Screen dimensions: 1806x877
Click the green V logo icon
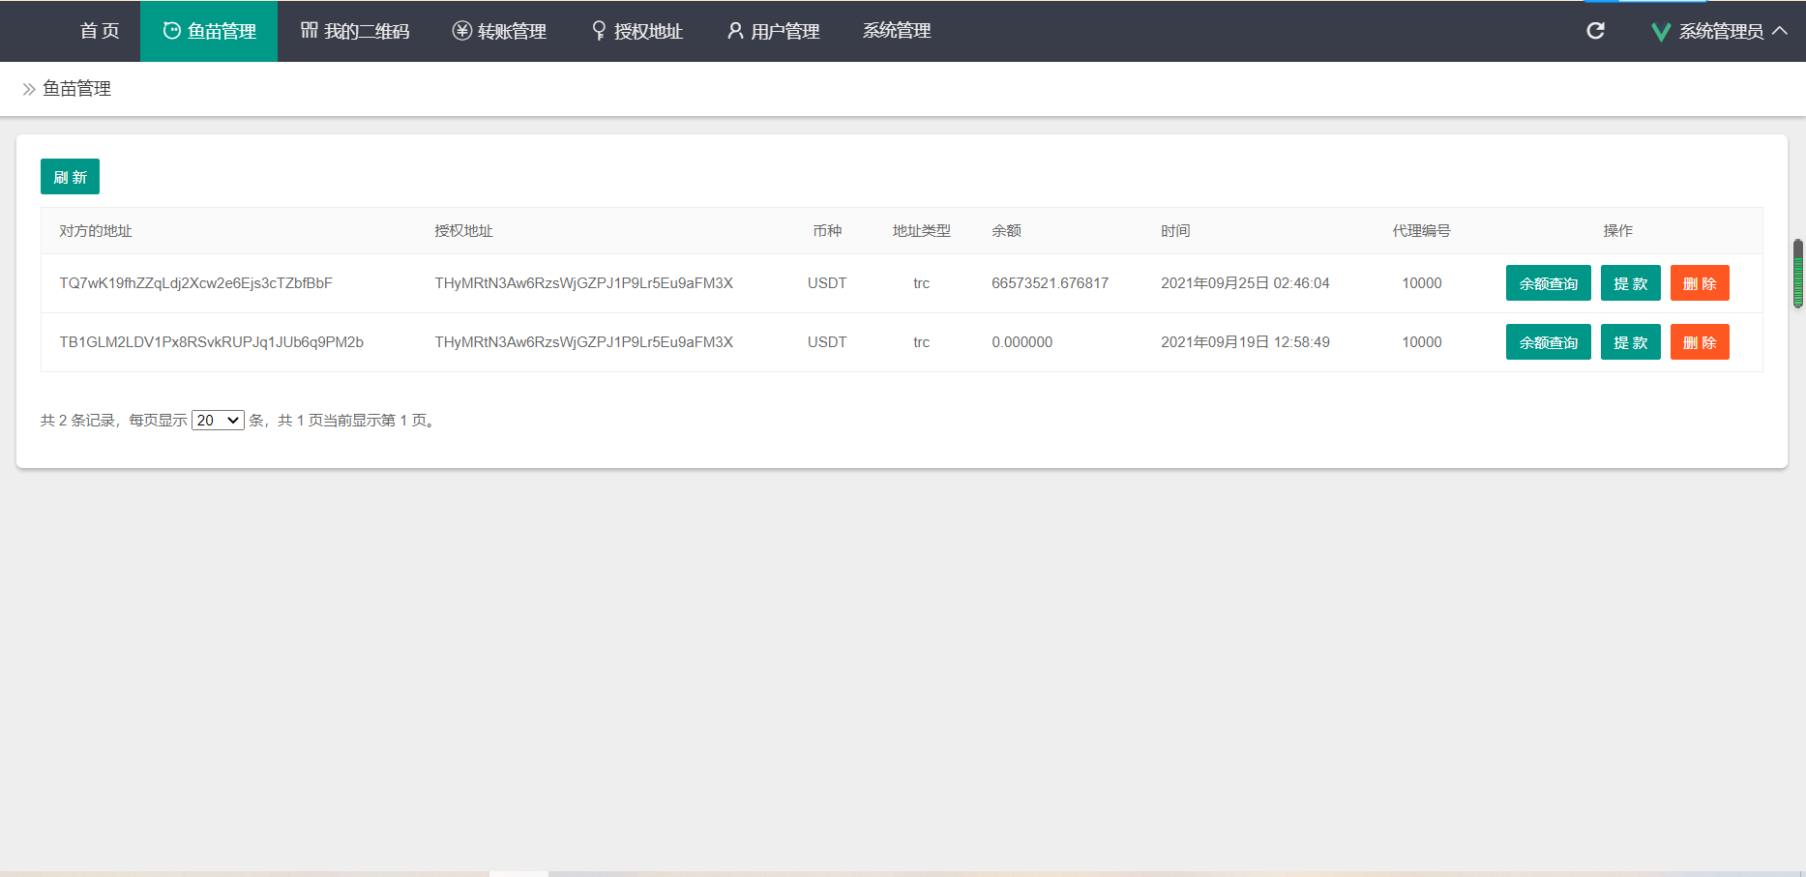(x=1660, y=32)
